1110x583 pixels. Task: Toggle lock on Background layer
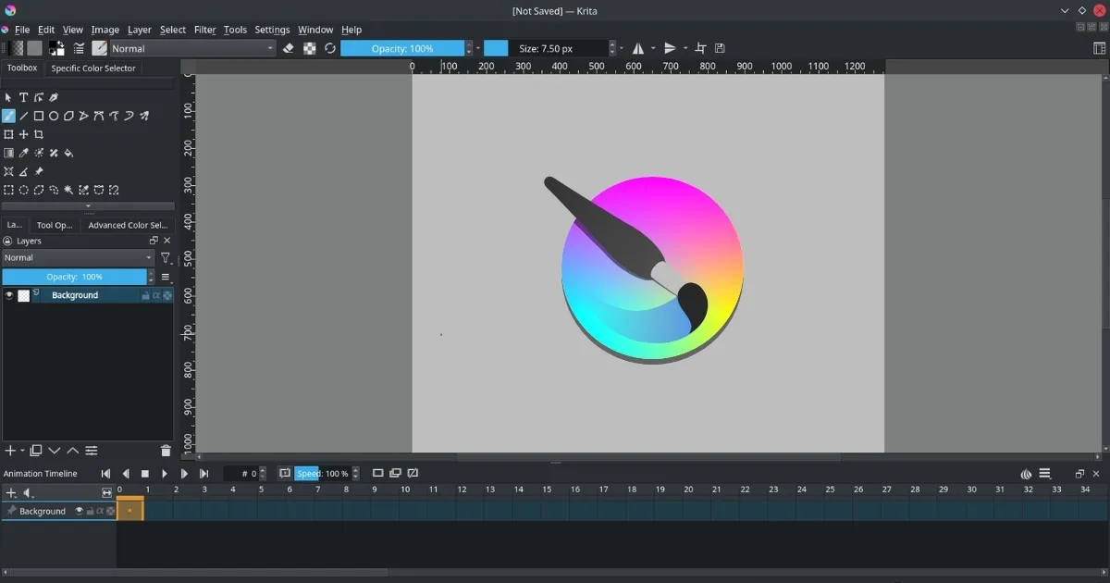(x=145, y=295)
